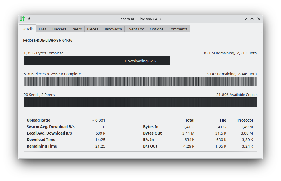Toggle the pin icon in title bar

[x=29, y=19]
